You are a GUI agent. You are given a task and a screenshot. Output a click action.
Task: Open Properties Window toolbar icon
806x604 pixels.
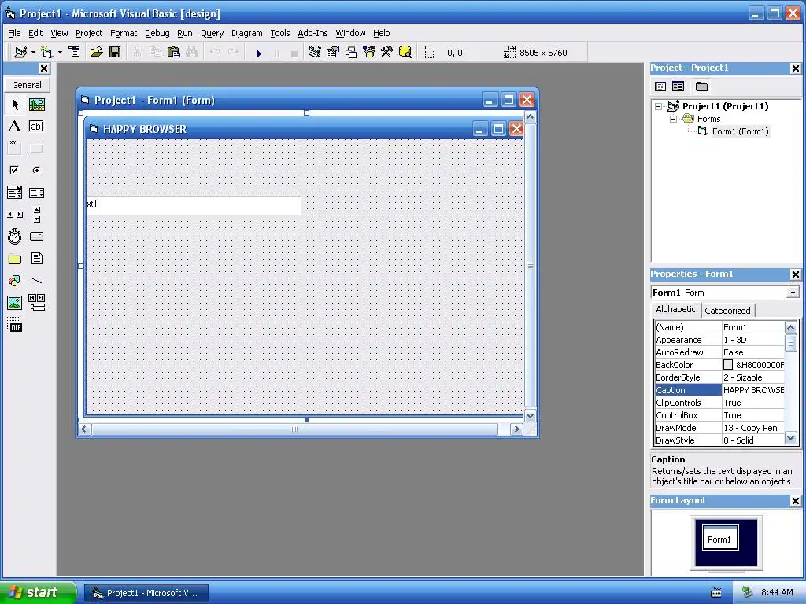point(333,52)
